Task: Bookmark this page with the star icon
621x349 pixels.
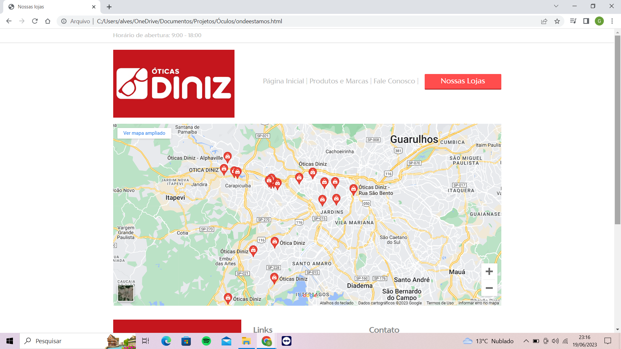Action: point(557,21)
